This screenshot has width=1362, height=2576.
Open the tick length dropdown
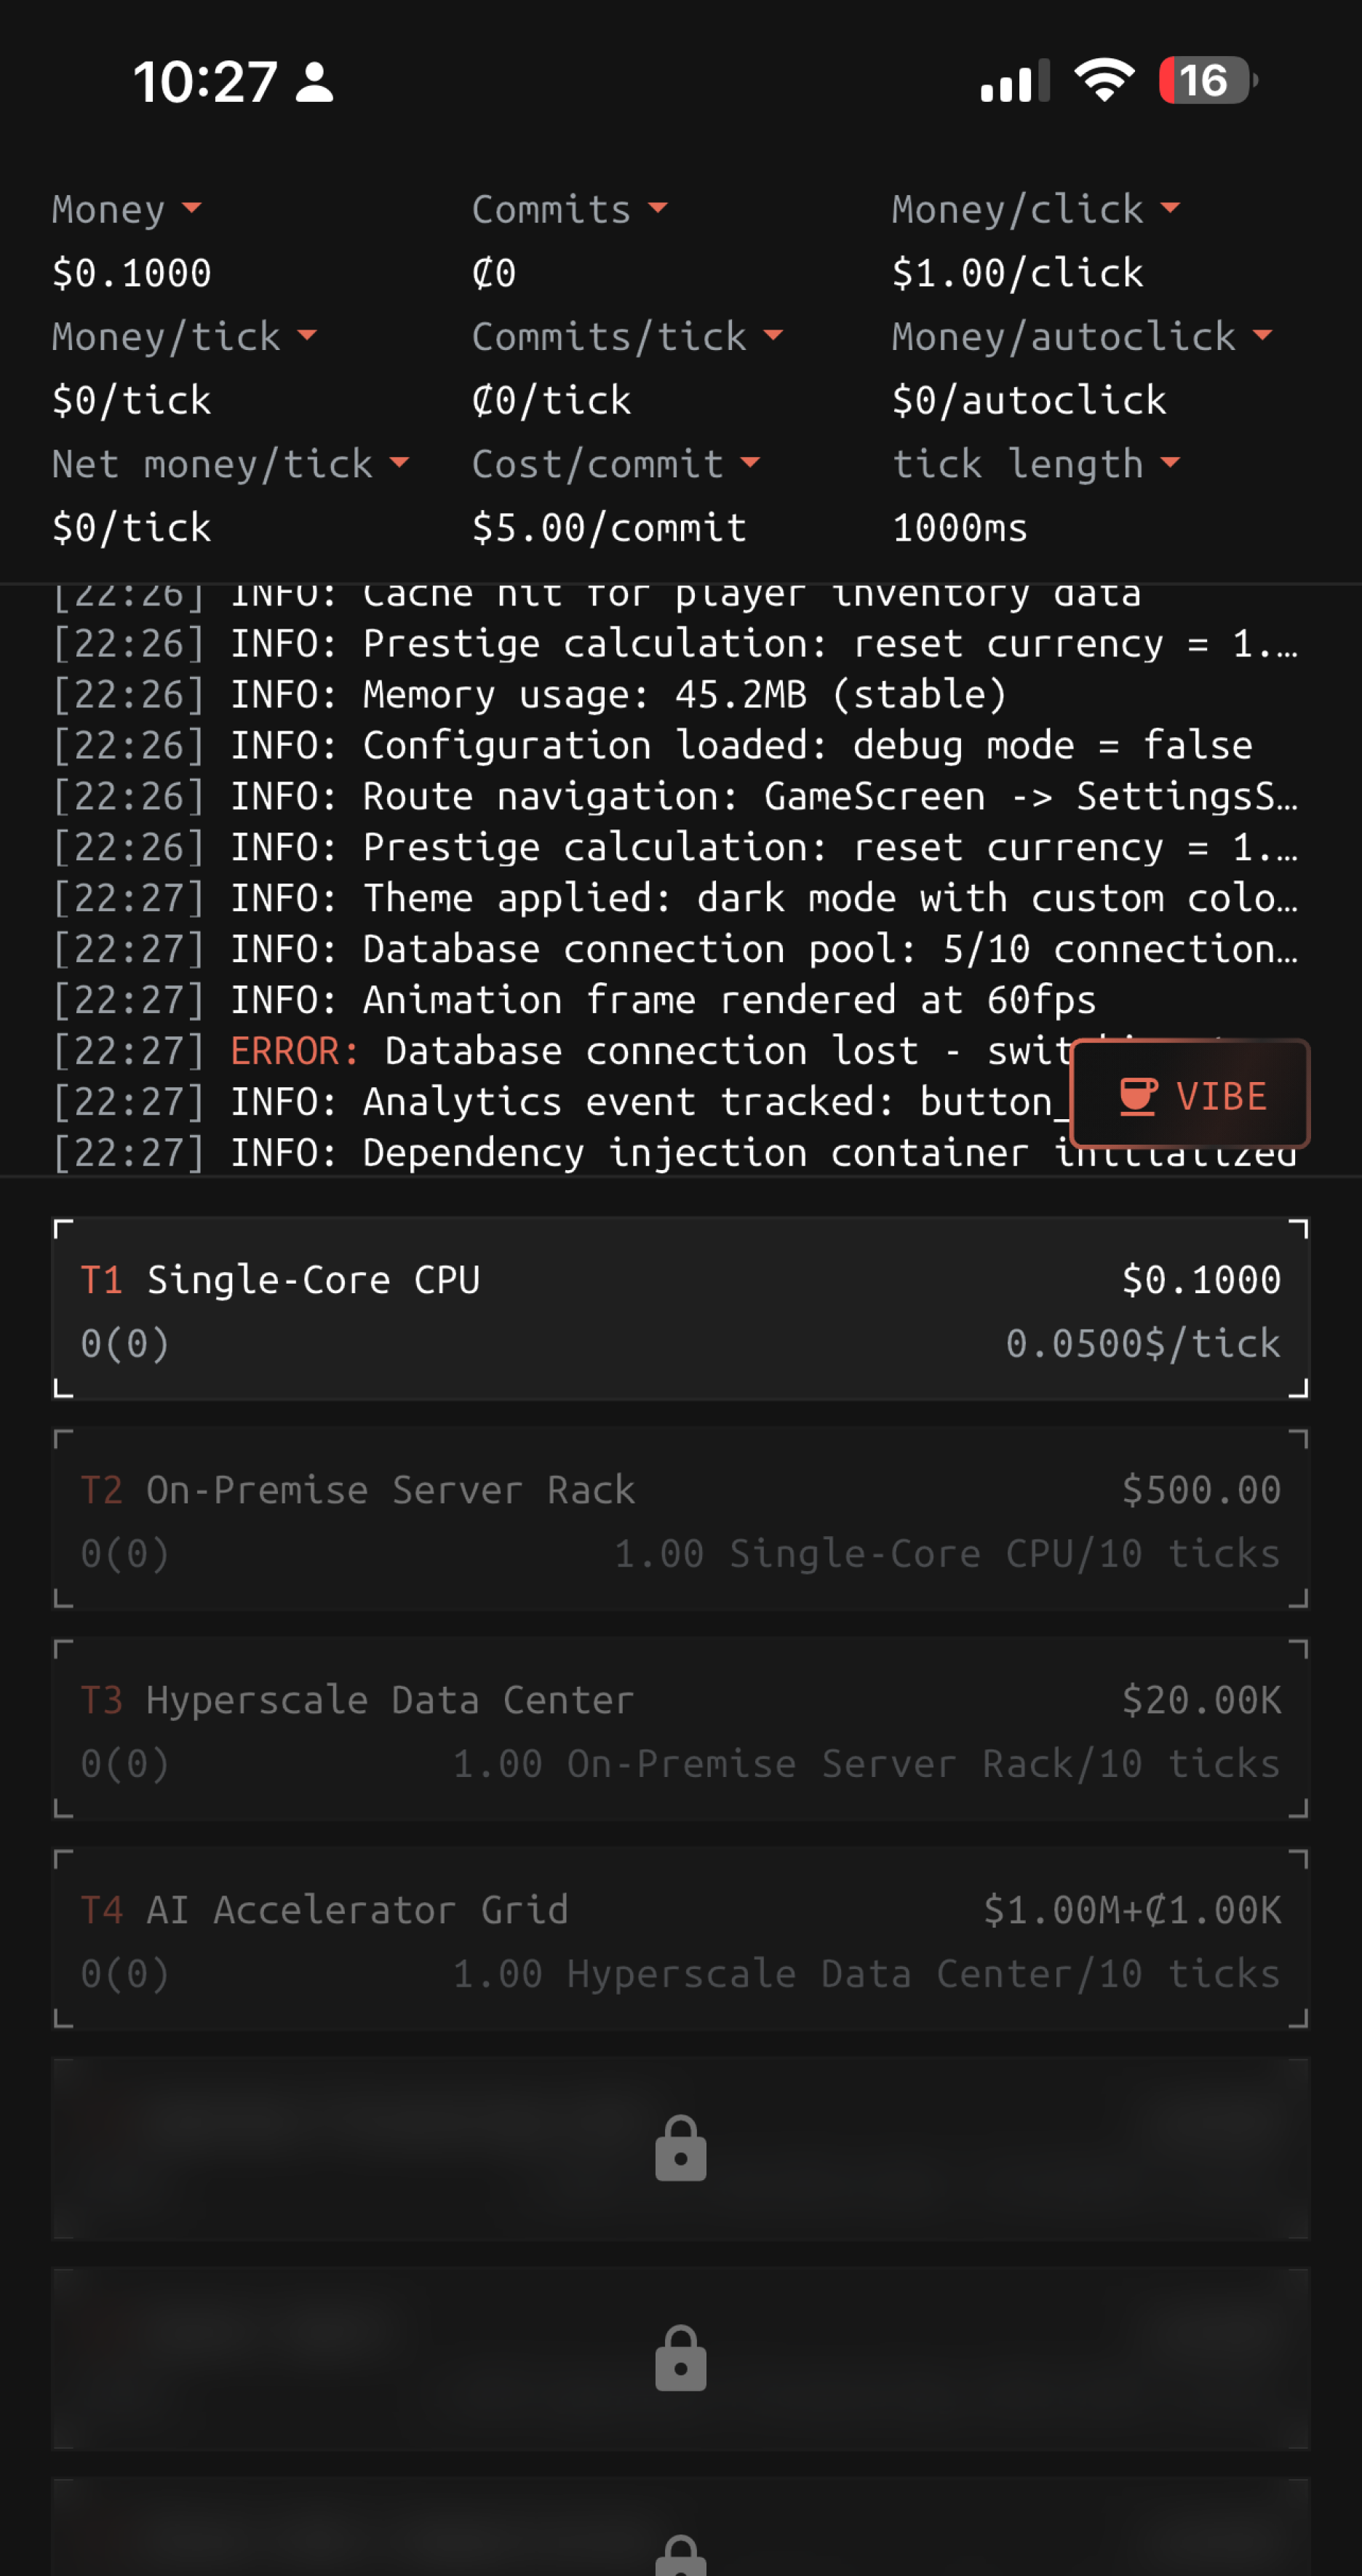(x=1170, y=463)
